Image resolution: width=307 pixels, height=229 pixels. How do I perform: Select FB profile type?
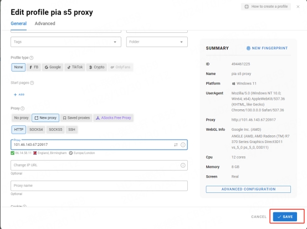tap(34, 67)
